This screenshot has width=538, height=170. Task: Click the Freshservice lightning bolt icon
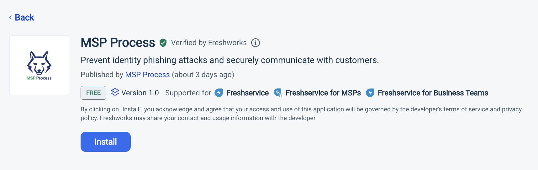click(x=219, y=93)
